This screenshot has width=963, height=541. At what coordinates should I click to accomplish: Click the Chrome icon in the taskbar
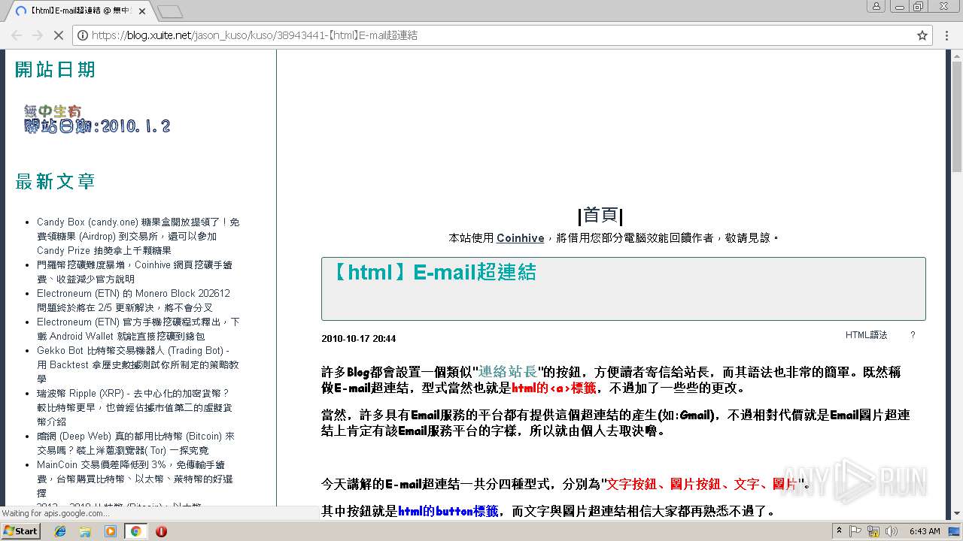[135, 531]
